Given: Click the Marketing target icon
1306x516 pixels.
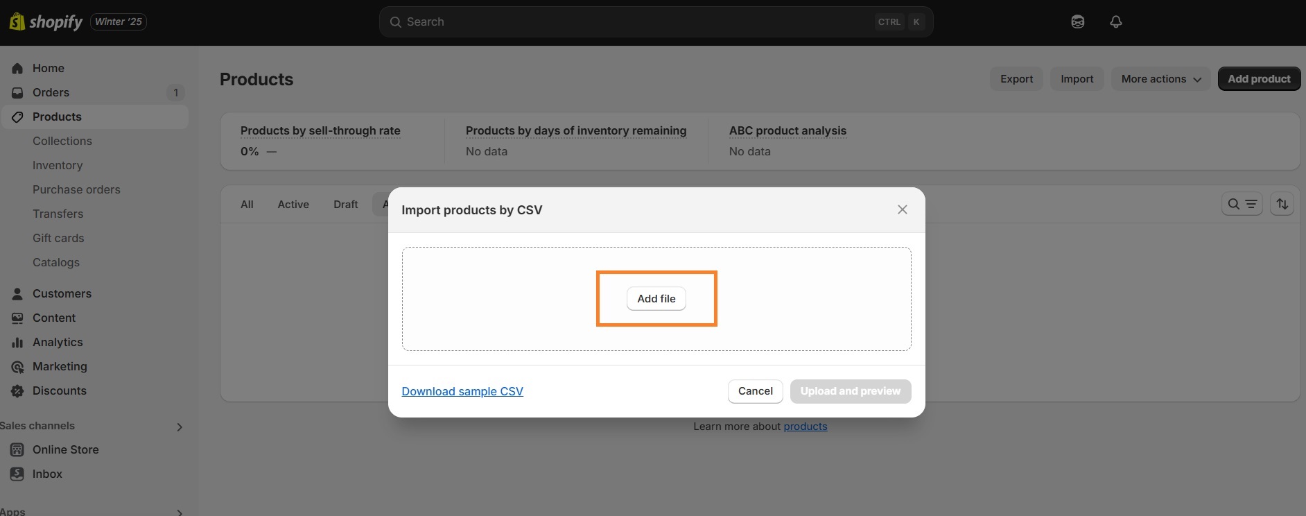Looking at the screenshot, I should tap(17, 366).
